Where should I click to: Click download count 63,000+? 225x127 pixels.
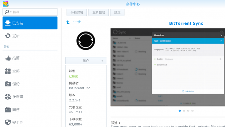point(76,124)
